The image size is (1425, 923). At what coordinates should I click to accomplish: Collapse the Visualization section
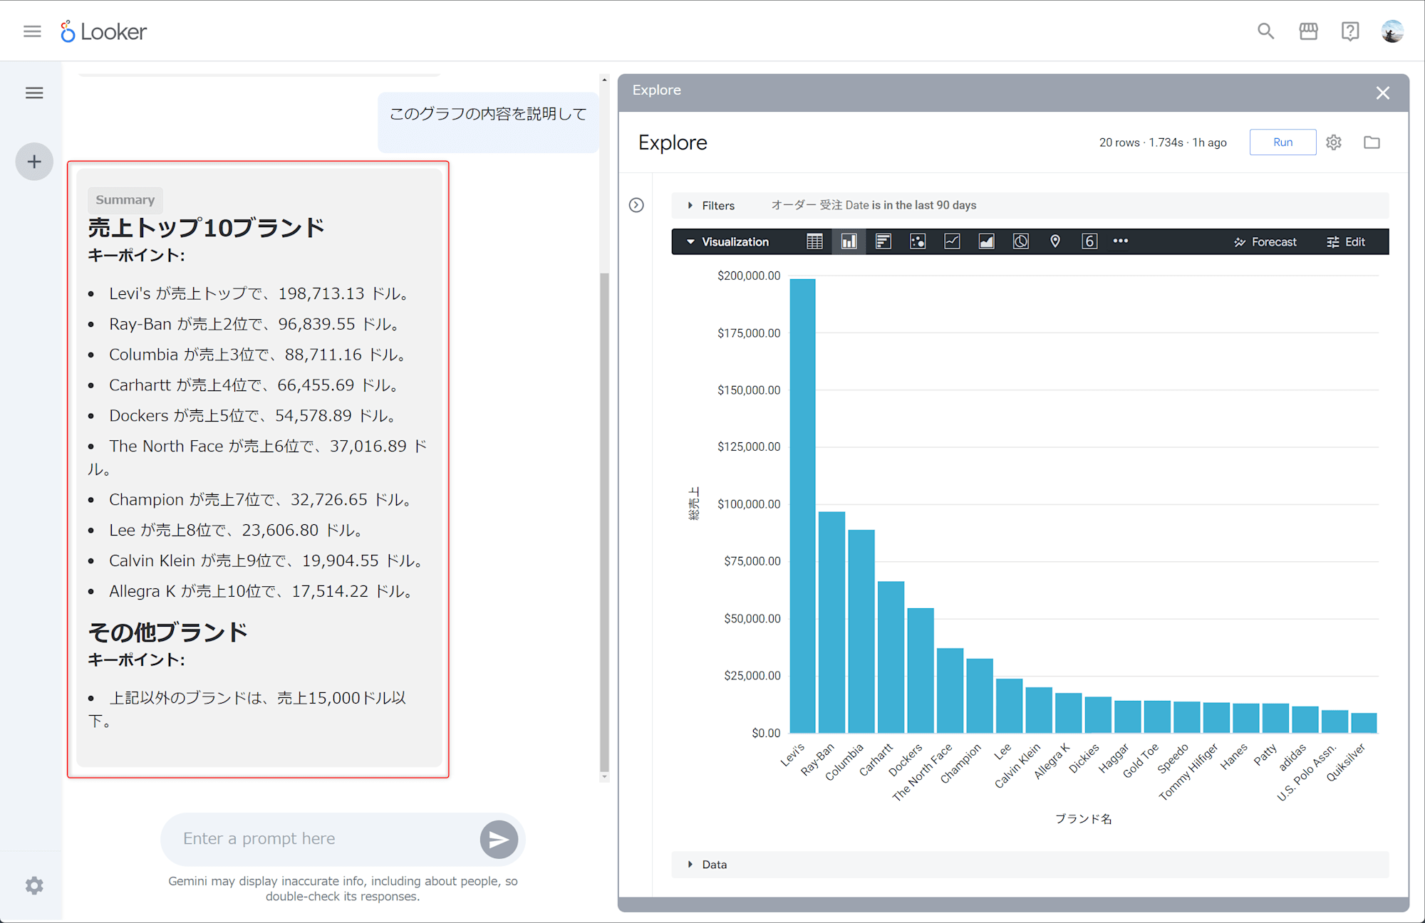pos(727,242)
